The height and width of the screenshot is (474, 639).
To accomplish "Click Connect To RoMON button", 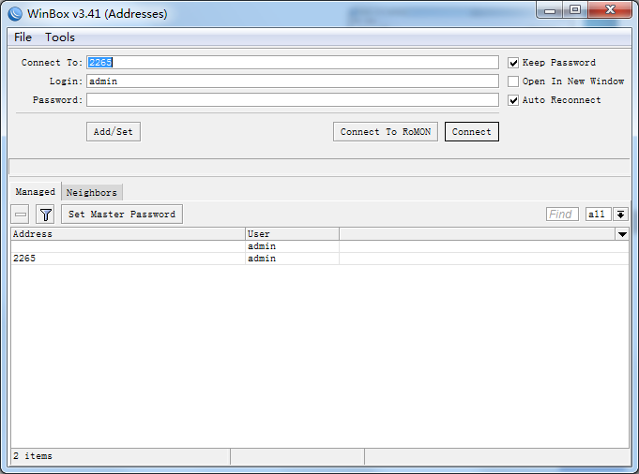I will click(x=385, y=132).
